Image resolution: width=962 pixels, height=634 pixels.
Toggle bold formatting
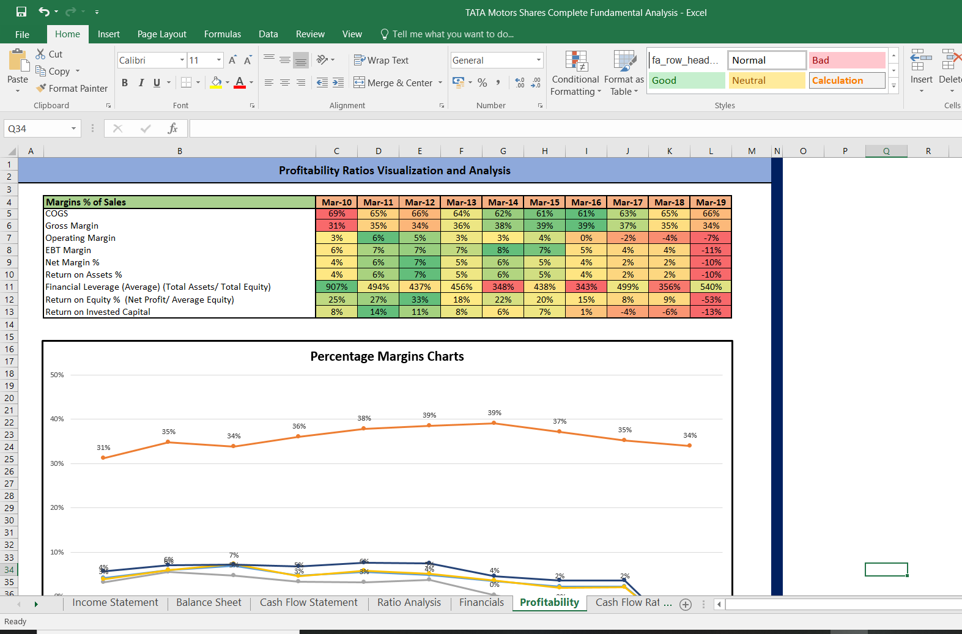(x=125, y=83)
